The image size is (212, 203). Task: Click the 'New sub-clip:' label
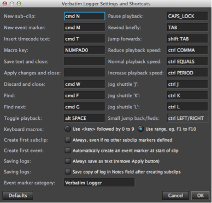point(20,16)
